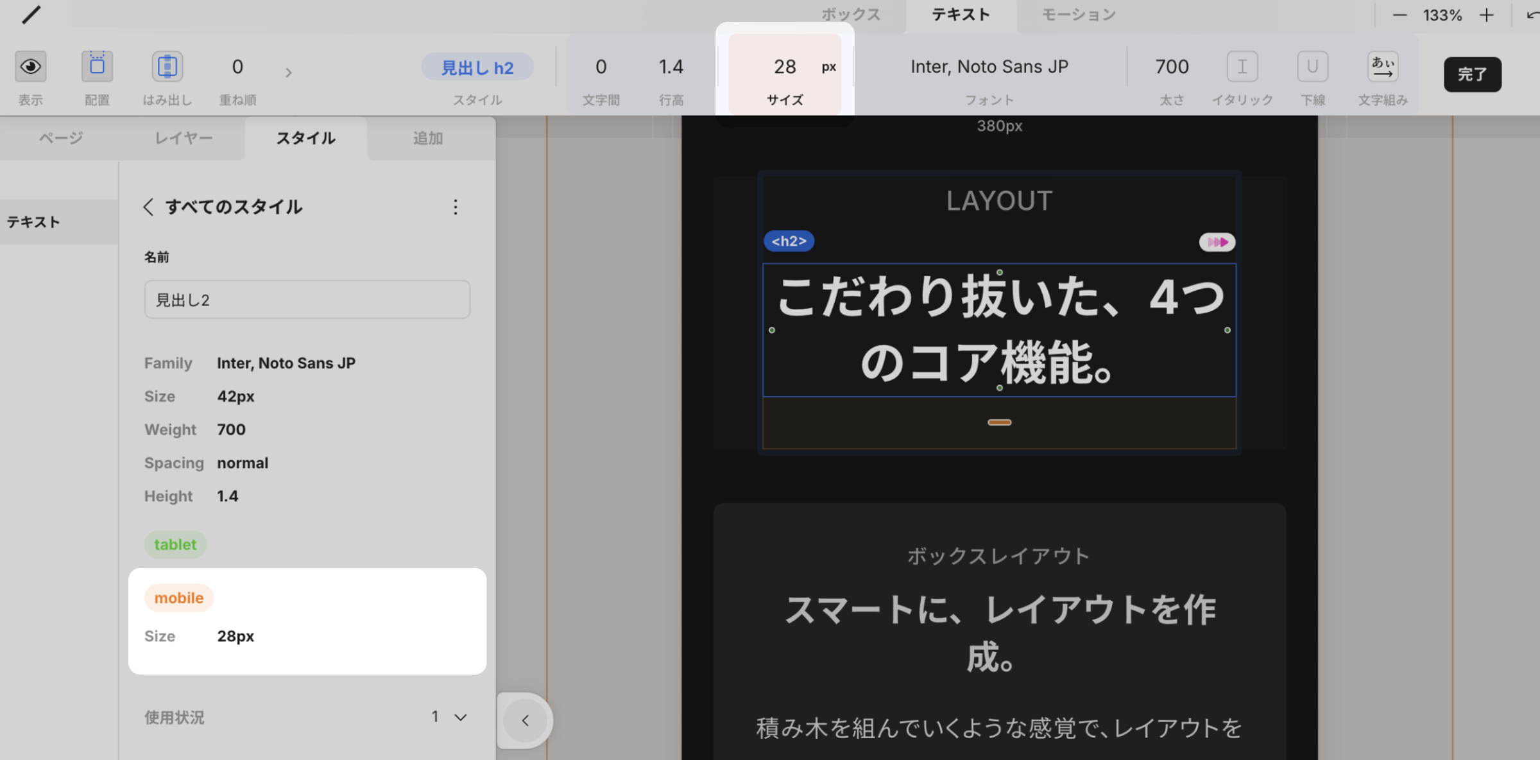This screenshot has height=760, width=1540.
Task: Select the スマートに、レイアウトを作成。 heading
Action: tap(999, 633)
